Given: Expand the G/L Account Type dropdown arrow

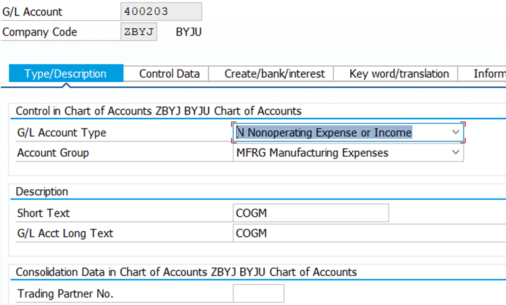Looking at the screenshot, I should coord(455,133).
